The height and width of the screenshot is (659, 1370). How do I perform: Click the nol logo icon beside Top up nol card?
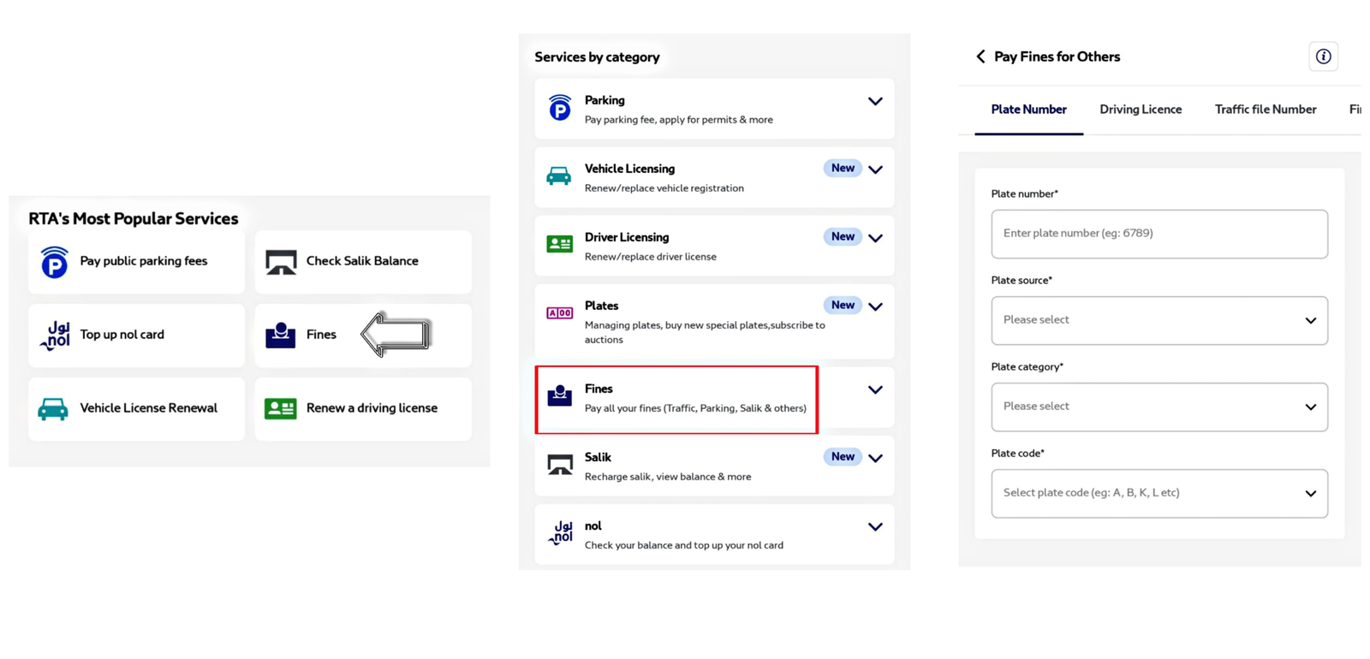pos(54,335)
